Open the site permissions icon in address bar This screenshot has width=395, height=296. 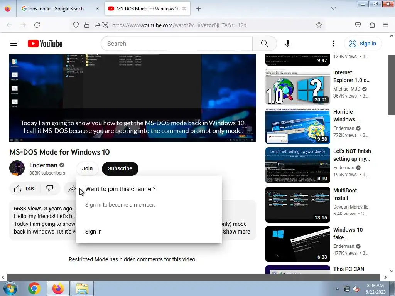[x=97, y=25]
